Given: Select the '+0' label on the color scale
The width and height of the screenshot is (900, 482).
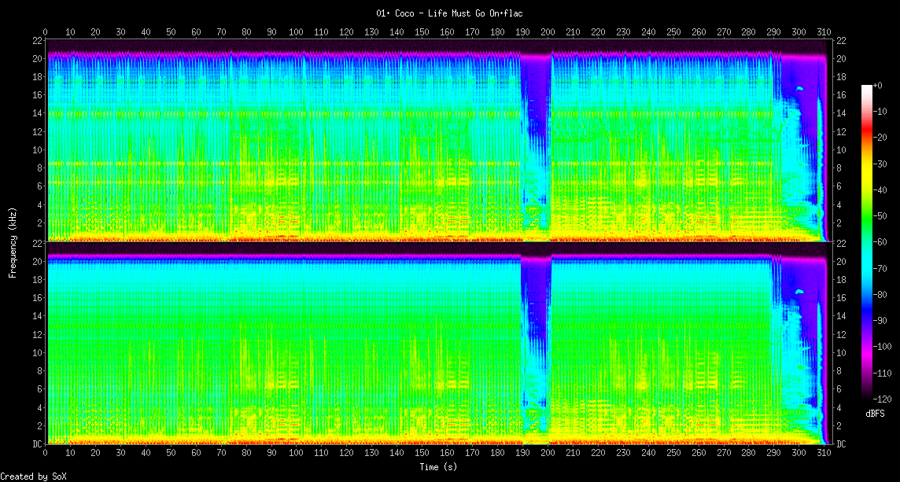Looking at the screenshot, I should 879,85.
